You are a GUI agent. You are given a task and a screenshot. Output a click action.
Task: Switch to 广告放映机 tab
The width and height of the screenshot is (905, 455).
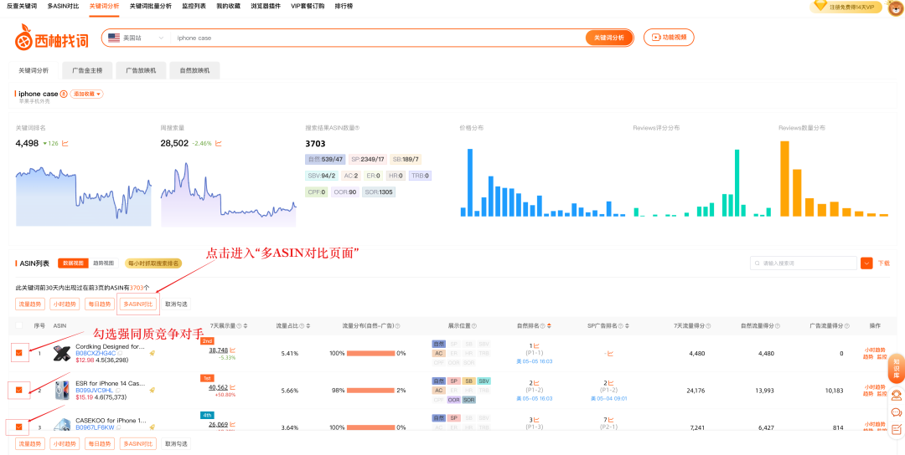(x=141, y=70)
